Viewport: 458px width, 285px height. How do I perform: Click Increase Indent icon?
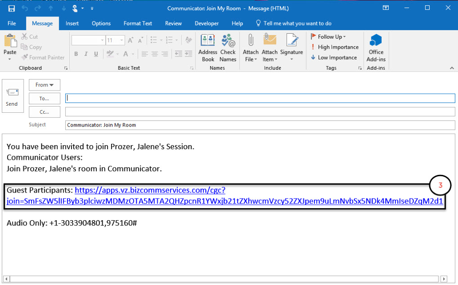click(189, 54)
